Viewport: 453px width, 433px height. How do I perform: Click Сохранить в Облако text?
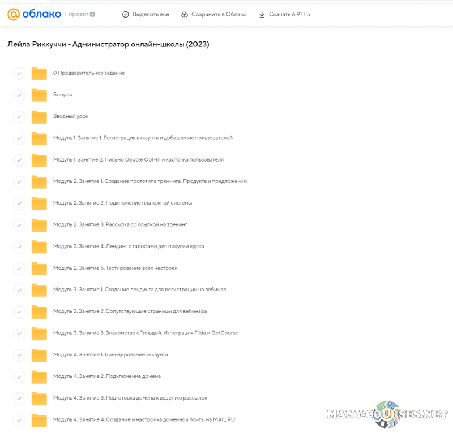[x=219, y=15]
